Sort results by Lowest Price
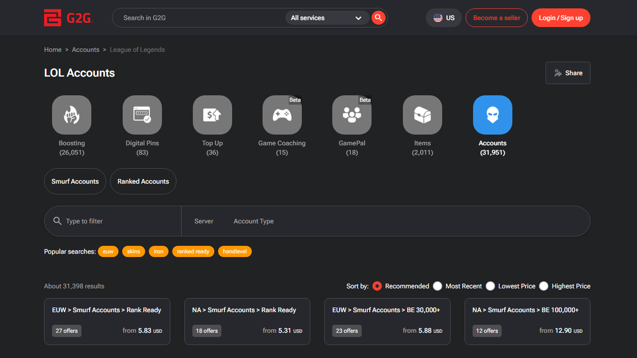 coord(490,286)
